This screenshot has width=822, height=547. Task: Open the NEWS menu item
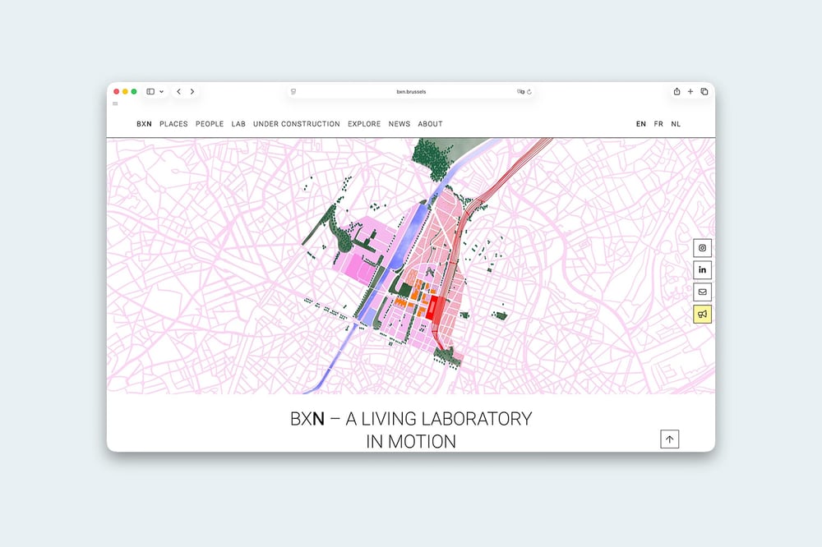pyautogui.click(x=399, y=124)
